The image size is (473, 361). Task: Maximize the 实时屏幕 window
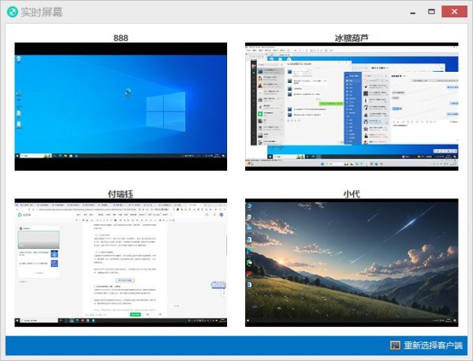[431, 12]
